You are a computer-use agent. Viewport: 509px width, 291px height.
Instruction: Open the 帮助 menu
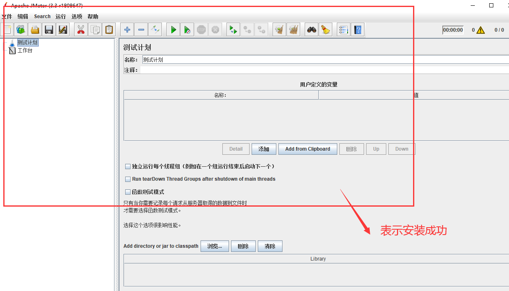93,16
